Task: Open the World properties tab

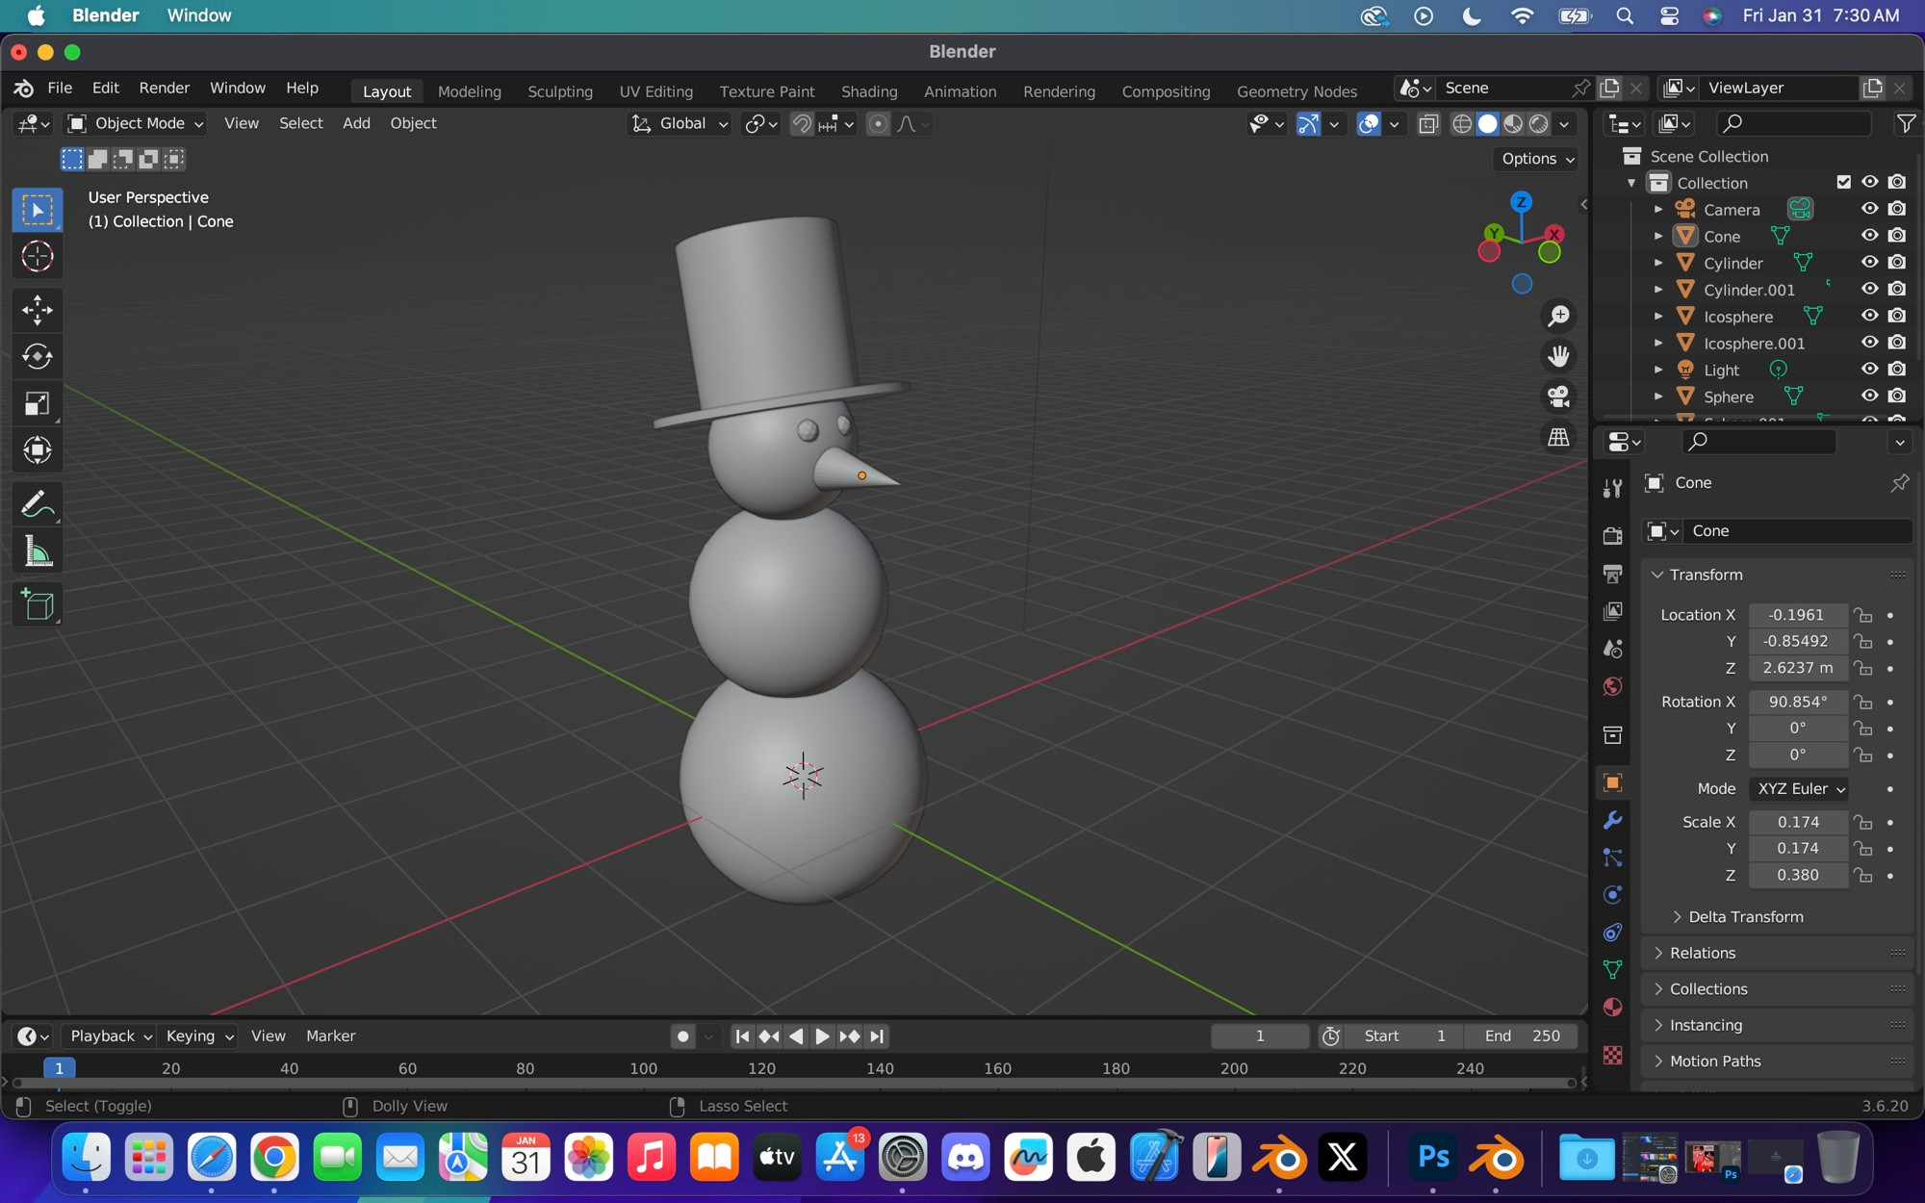Action: click(x=1613, y=686)
